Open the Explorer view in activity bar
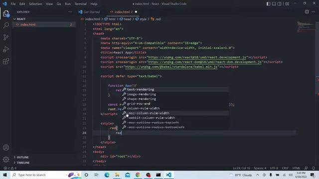 (x=6, y=14)
